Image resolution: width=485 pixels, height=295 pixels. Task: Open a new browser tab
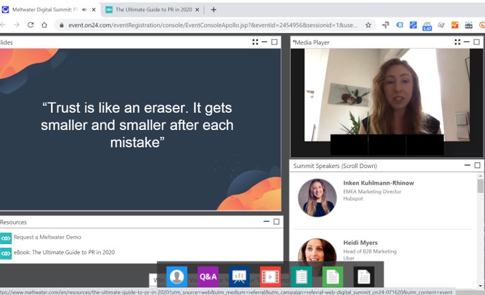pos(214,10)
